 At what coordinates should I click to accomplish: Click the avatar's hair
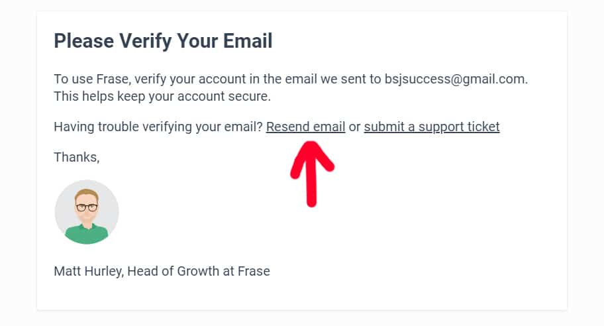coord(87,194)
